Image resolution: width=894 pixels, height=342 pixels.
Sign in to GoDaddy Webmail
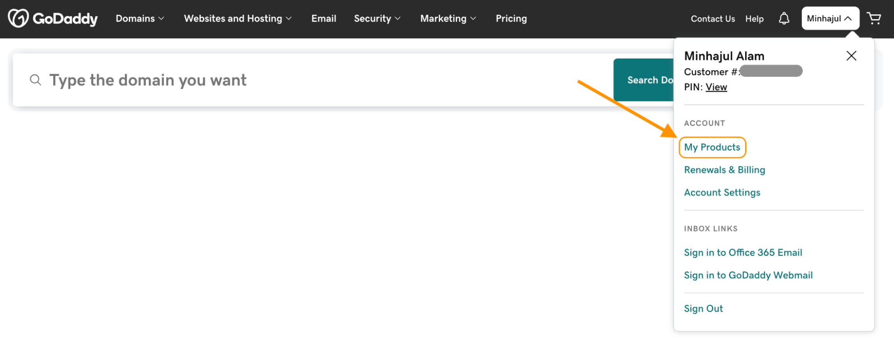748,275
